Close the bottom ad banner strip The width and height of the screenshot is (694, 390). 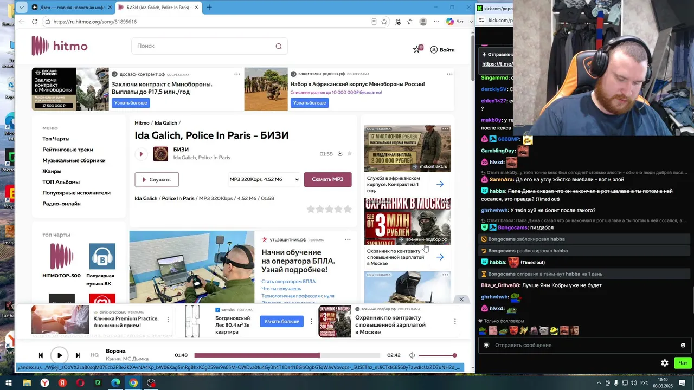coord(461,300)
